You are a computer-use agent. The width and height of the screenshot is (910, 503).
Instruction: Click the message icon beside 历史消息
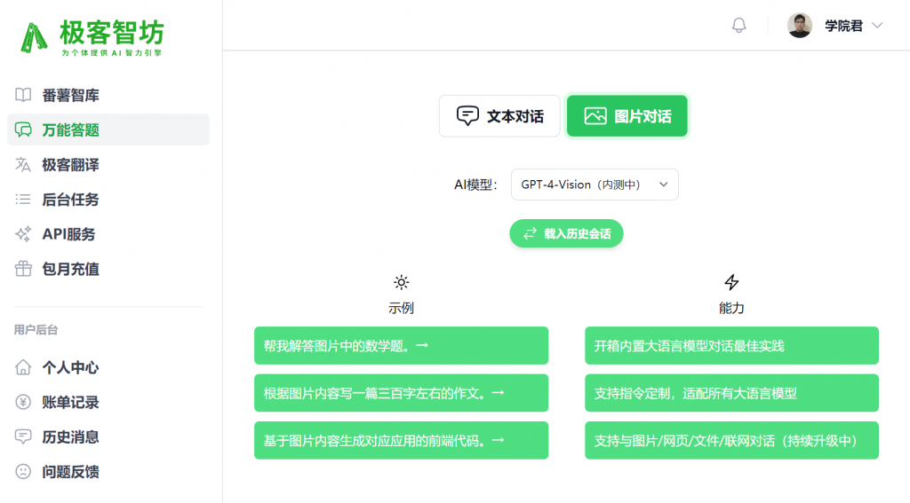(23, 437)
